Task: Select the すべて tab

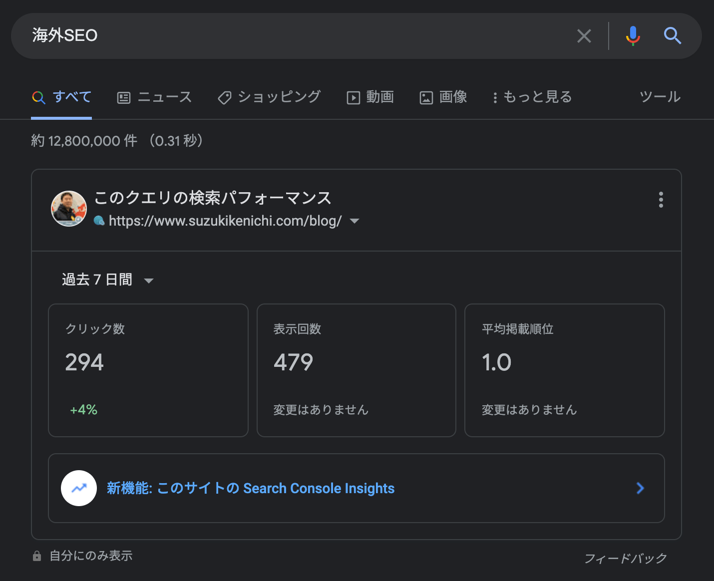Action: click(61, 97)
